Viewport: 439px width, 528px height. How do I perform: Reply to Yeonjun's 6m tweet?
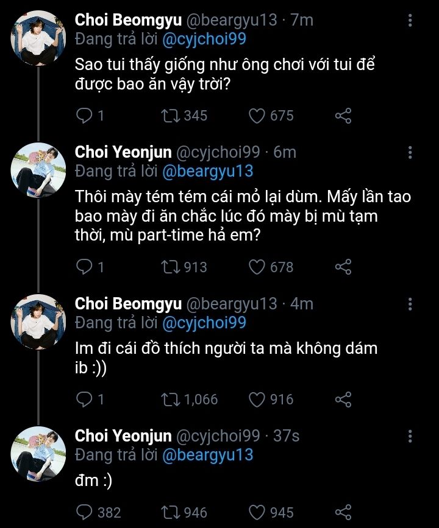85,267
